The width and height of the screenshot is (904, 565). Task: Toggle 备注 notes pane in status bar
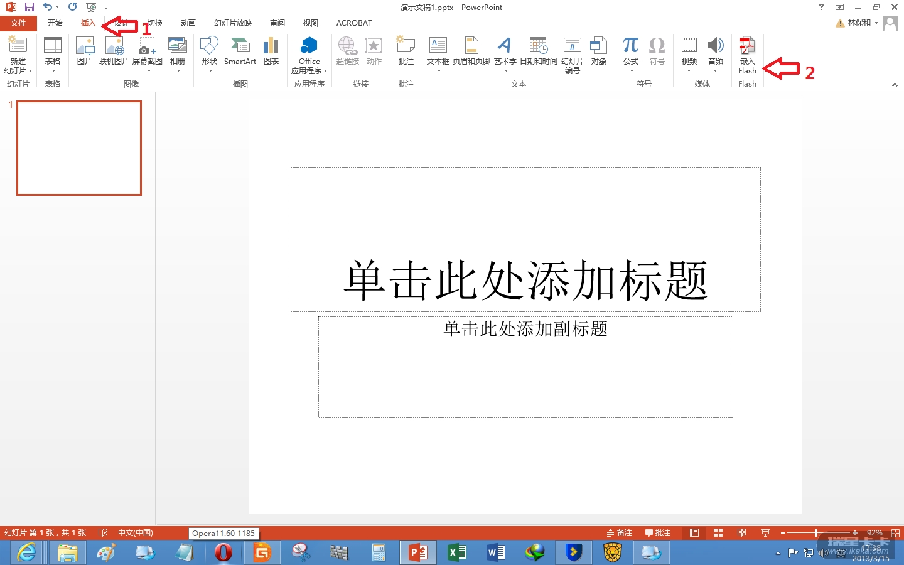(620, 533)
